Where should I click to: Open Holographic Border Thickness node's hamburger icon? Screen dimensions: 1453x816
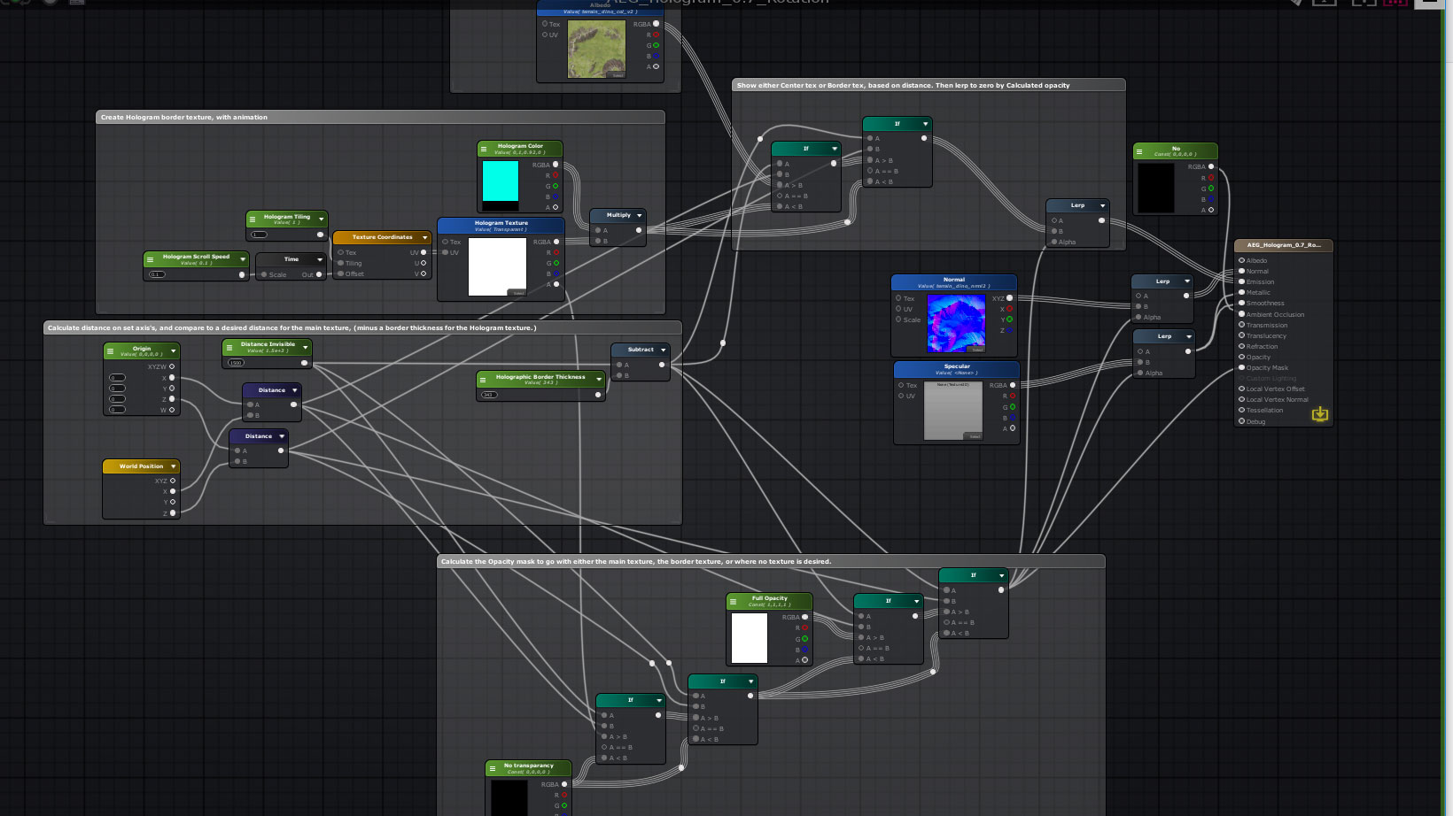coord(484,380)
